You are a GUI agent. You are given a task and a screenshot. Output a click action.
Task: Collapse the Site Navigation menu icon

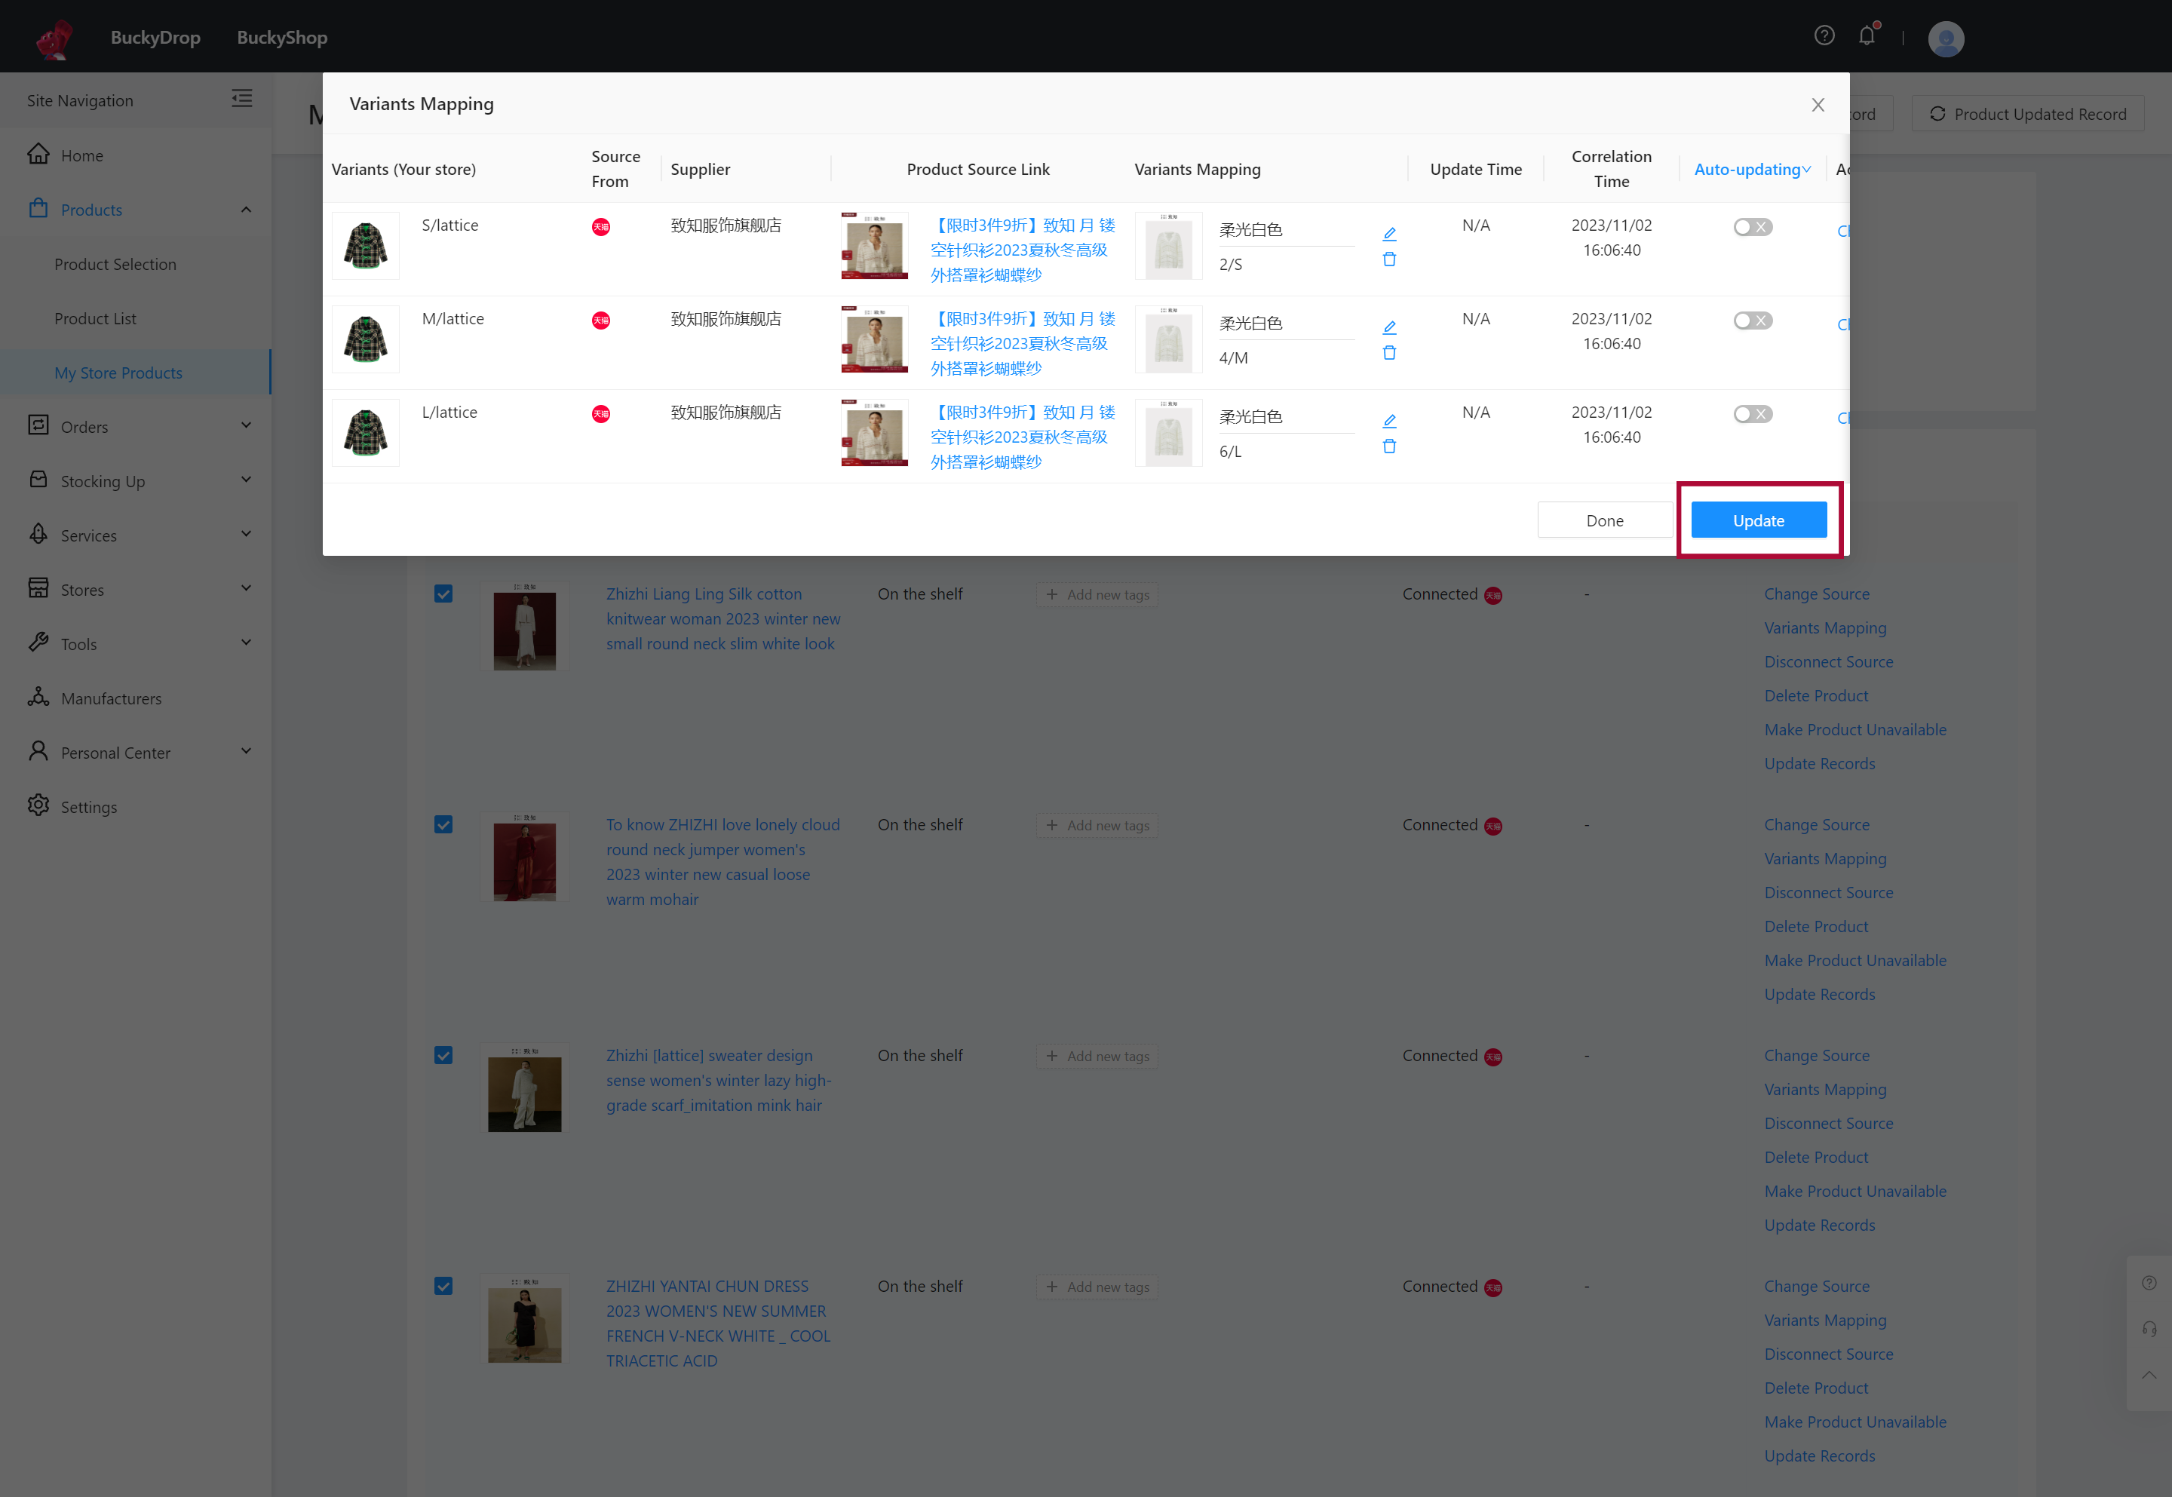point(242,99)
